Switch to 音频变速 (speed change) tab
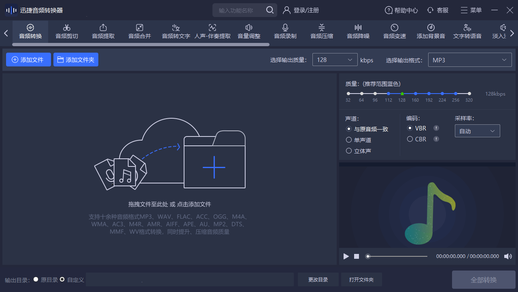The height and width of the screenshot is (292, 518). (394, 32)
